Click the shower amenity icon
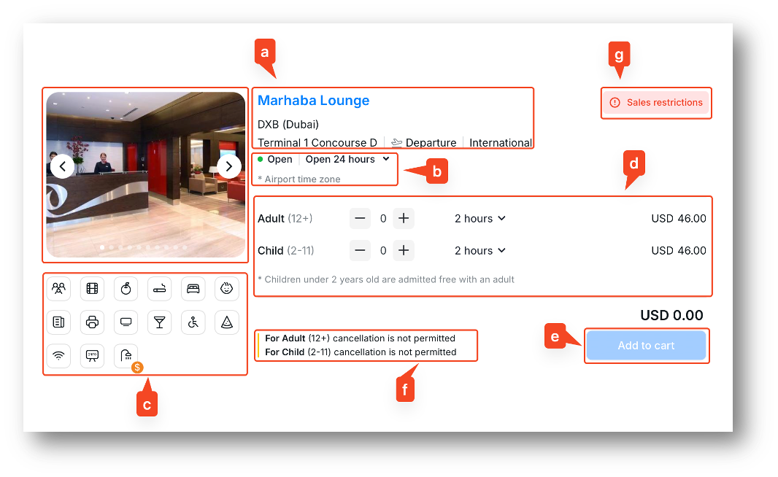The width and height of the screenshot is (778, 477). (x=126, y=355)
